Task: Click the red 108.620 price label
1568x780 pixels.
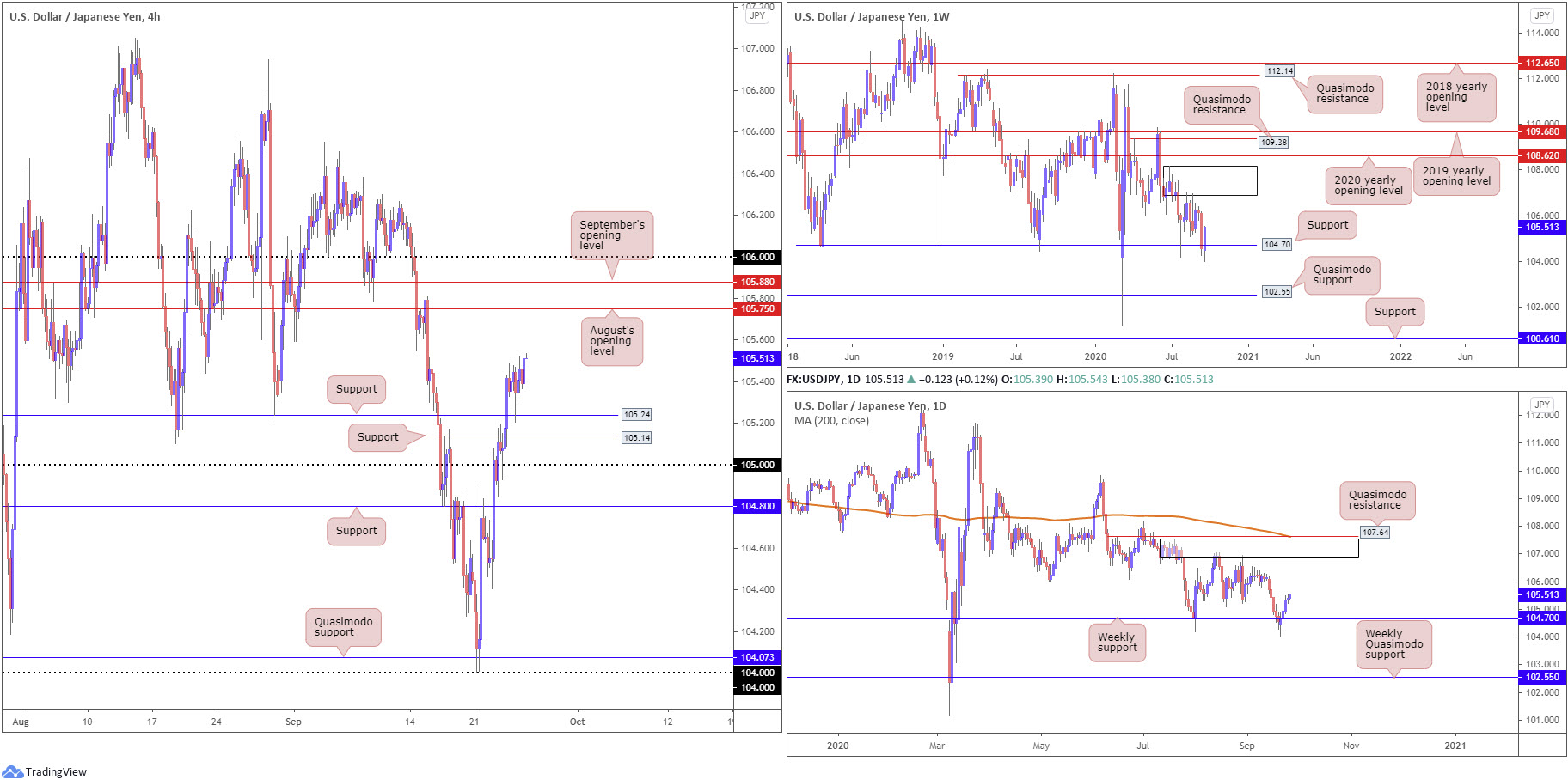Action: tap(1542, 155)
